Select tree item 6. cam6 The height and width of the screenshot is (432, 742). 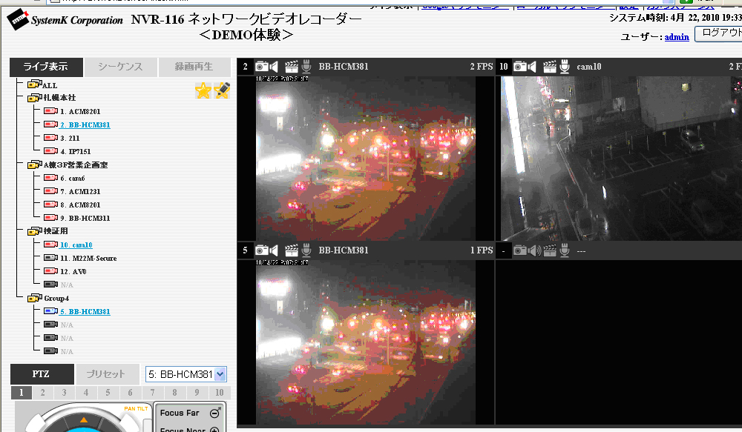73,178
